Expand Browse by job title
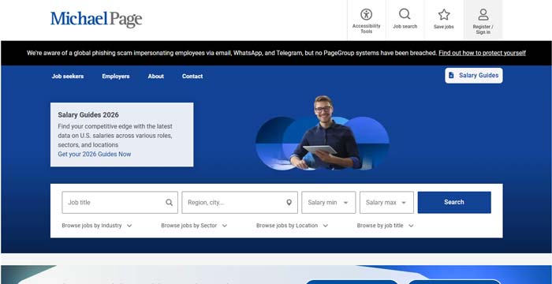Image resolution: width=552 pixels, height=284 pixels. click(x=385, y=226)
